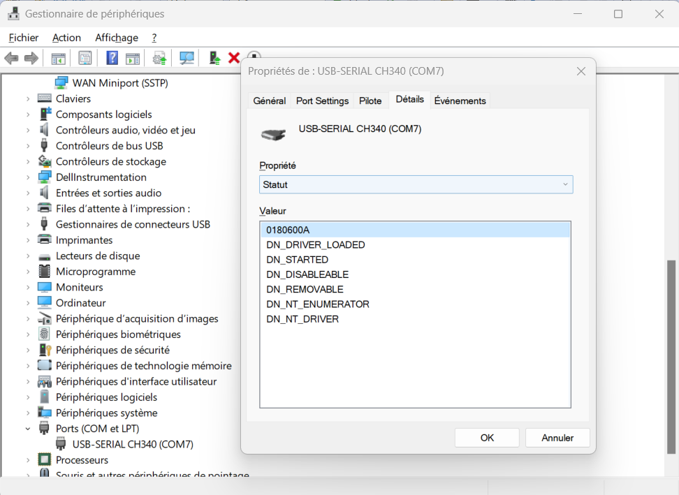This screenshot has width=679, height=495.
Task: Switch to the Événements tab
Action: [460, 101]
